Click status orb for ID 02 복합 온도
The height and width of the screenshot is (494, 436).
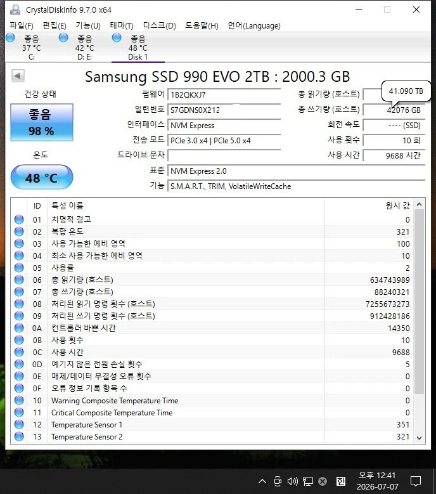pos(19,231)
